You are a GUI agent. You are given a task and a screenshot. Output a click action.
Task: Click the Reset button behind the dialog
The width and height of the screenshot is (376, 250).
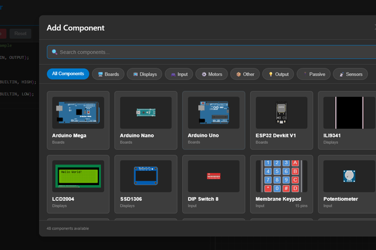[21, 34]
